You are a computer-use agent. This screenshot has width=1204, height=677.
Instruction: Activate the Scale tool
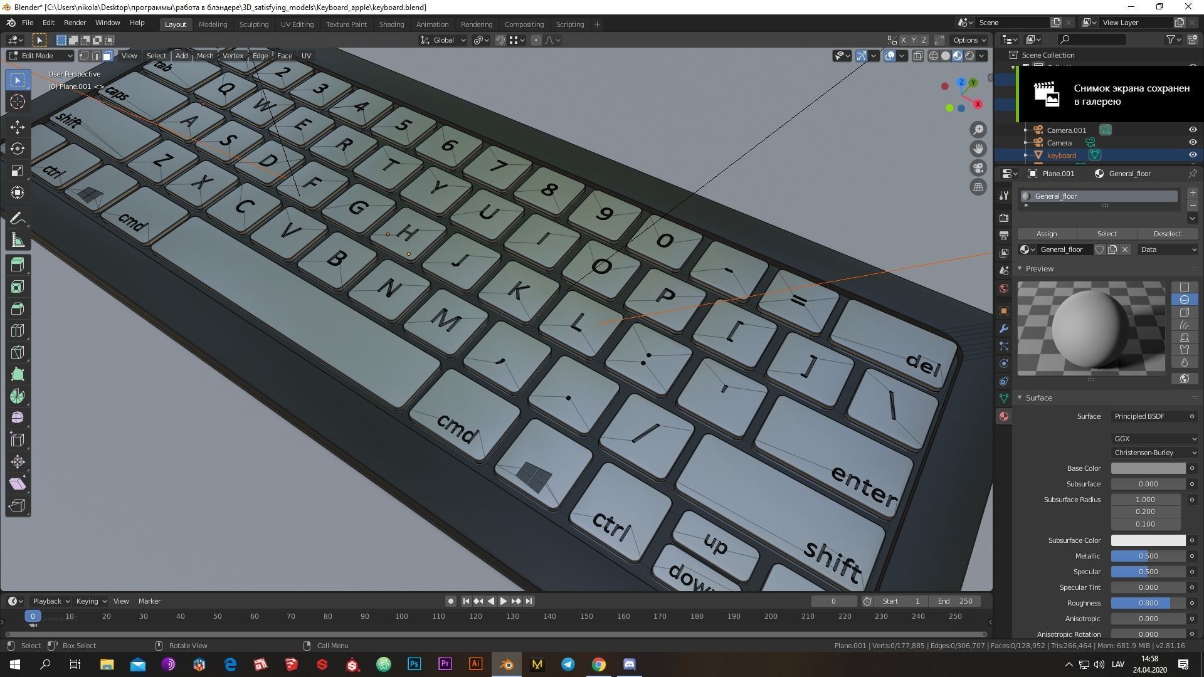tap(18, 171)
